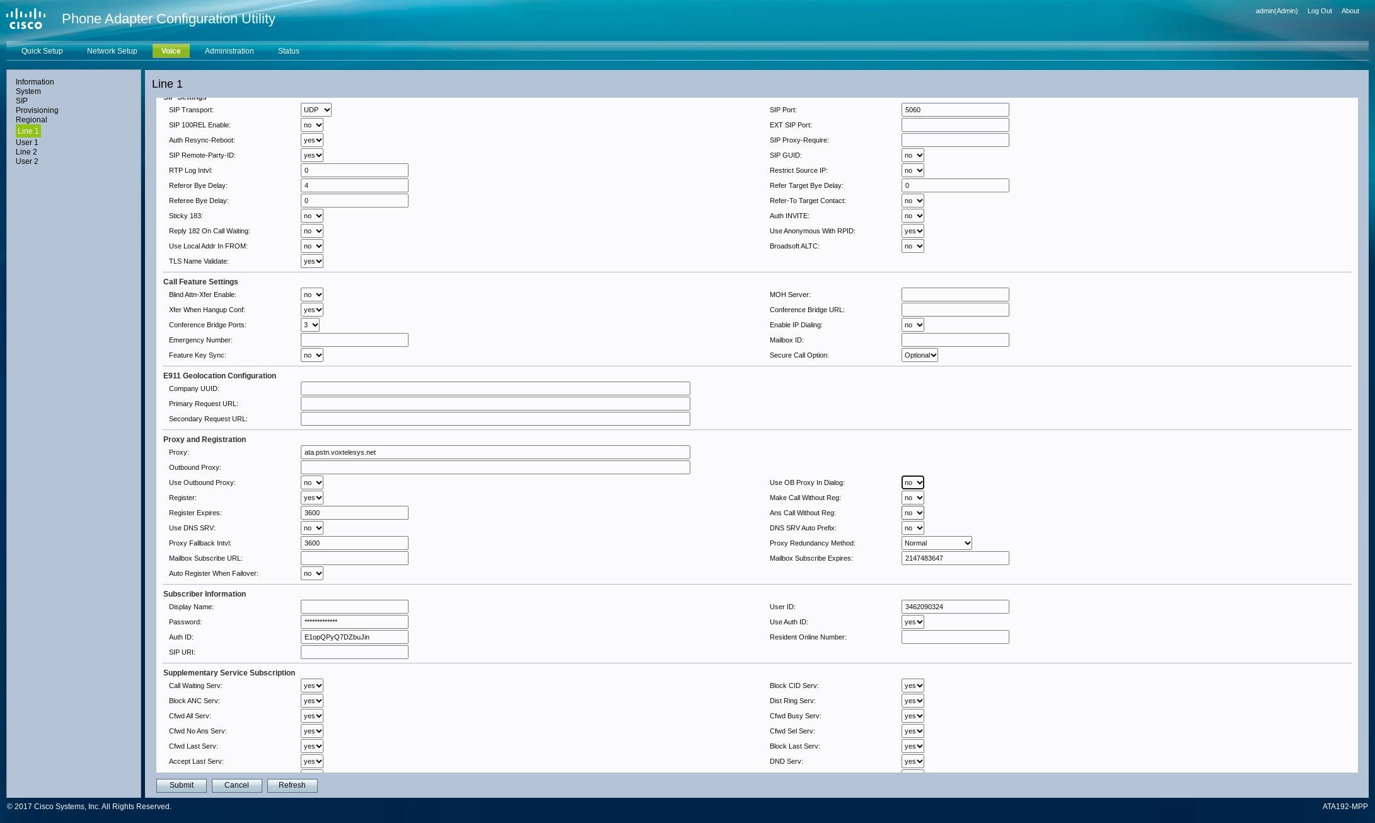
Task: Click the Cisco logo
Action: pos(26,19)
